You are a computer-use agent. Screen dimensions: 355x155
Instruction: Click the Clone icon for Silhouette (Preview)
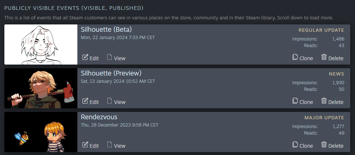(295, 101)
